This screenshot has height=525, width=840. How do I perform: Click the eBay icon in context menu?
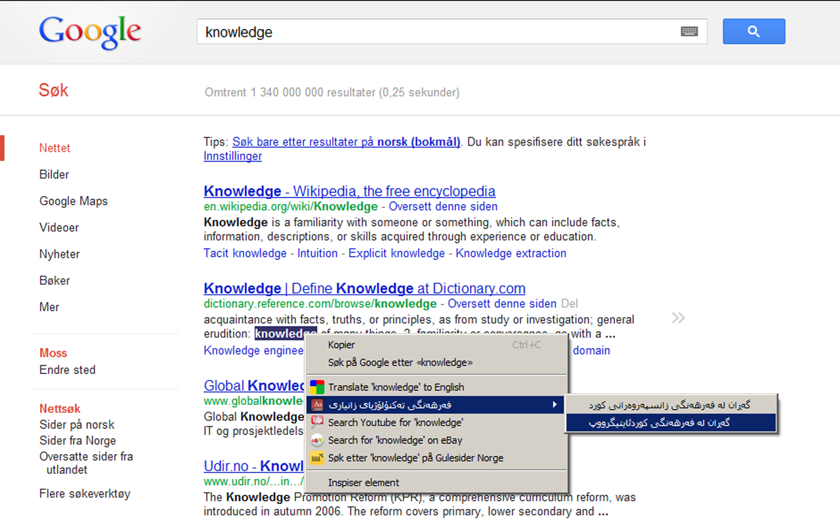pos(317,440)
